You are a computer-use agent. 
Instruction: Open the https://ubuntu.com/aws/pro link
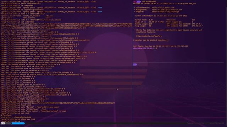point(149,36)
